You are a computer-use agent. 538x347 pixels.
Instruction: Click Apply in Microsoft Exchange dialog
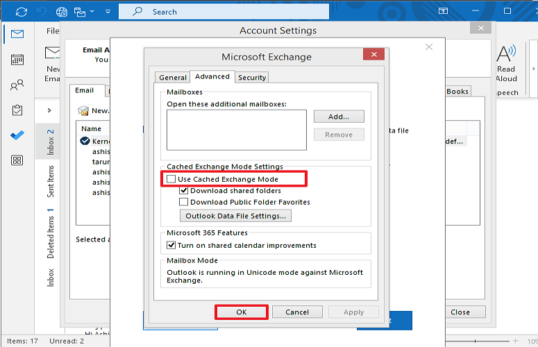[x=353, y=312]
